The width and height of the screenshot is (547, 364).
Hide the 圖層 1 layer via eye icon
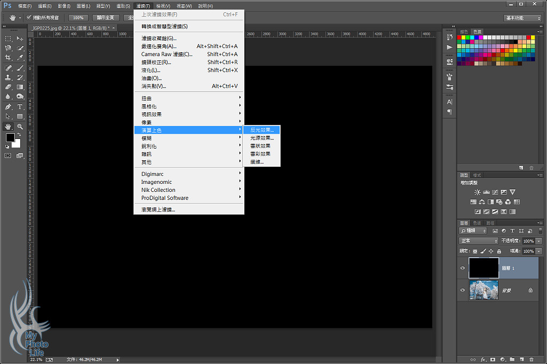463,268
